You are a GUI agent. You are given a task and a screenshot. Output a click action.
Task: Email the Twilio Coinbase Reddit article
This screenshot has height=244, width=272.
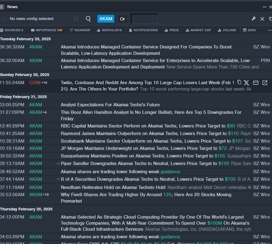pyautogui.click(x=256, y=83)
